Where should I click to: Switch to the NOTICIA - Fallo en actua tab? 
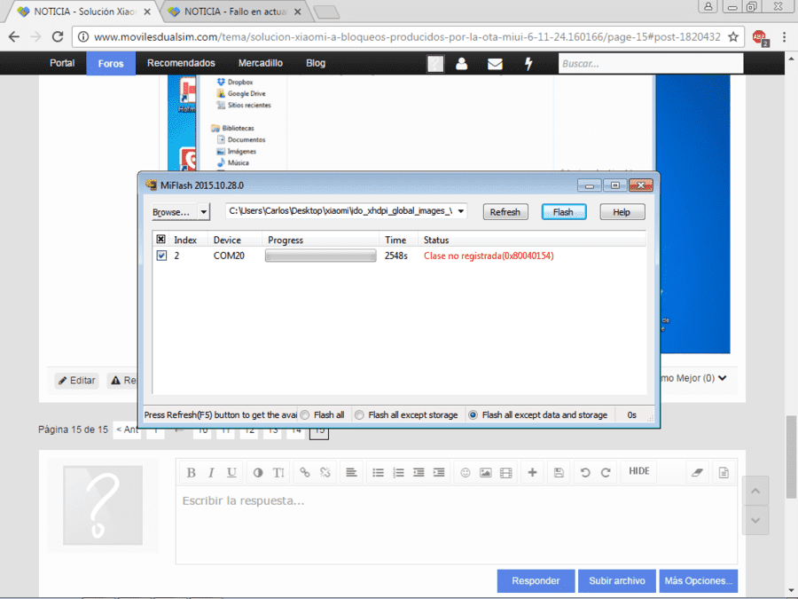pos(235,12)
